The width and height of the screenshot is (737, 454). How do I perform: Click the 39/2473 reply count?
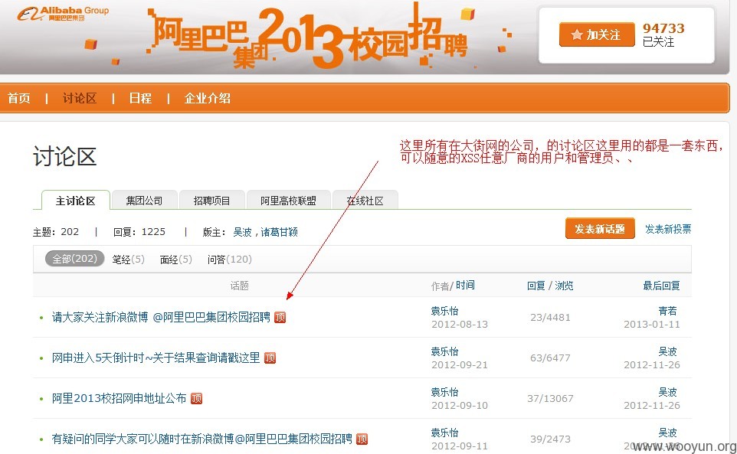tap(550, 439)
